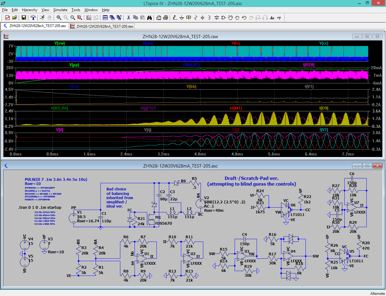Minimize the .asc schematic child window

click(357, 166)
